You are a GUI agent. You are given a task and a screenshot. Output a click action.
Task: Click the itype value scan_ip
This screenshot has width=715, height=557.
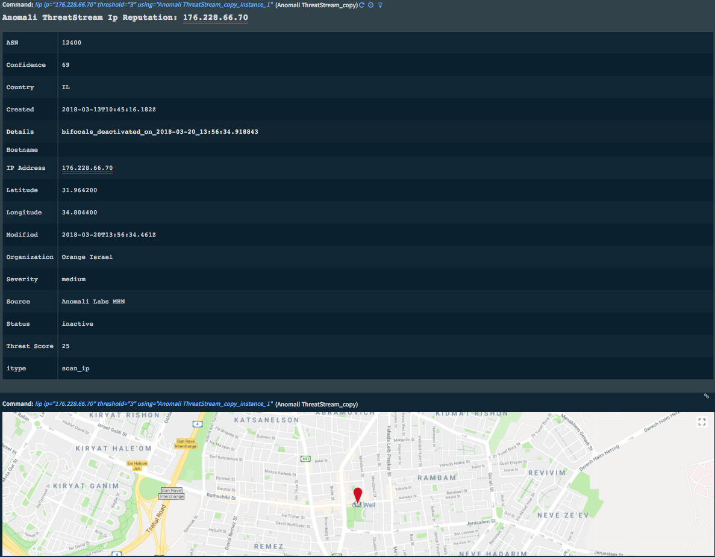click(75, 369)
